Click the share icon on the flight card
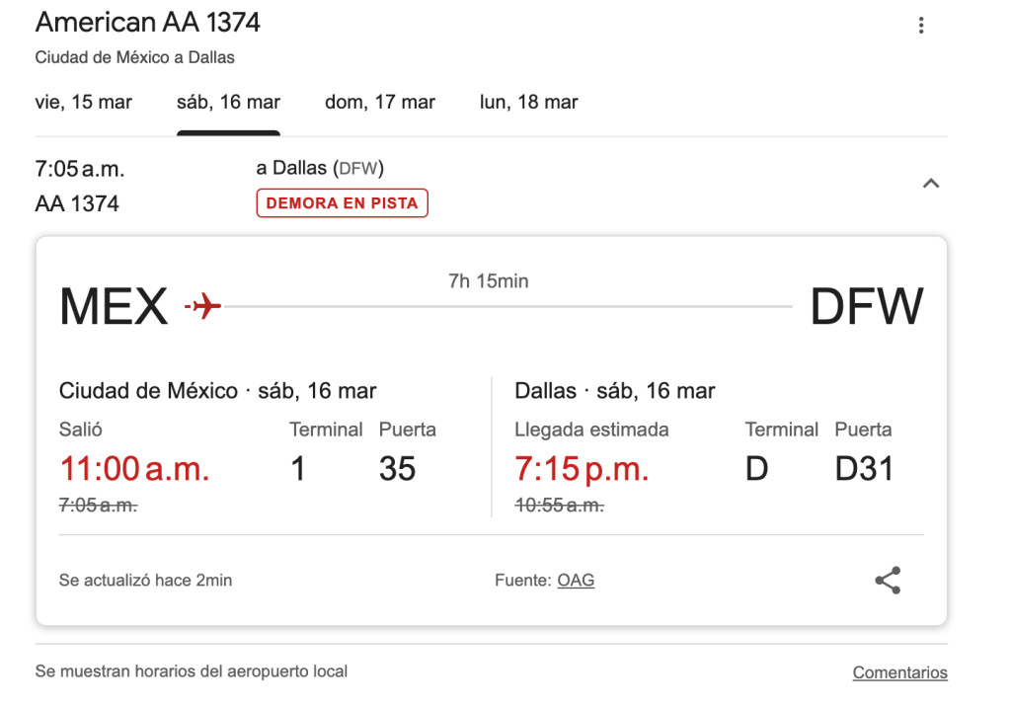The image size is (1011, 707). 887,580
